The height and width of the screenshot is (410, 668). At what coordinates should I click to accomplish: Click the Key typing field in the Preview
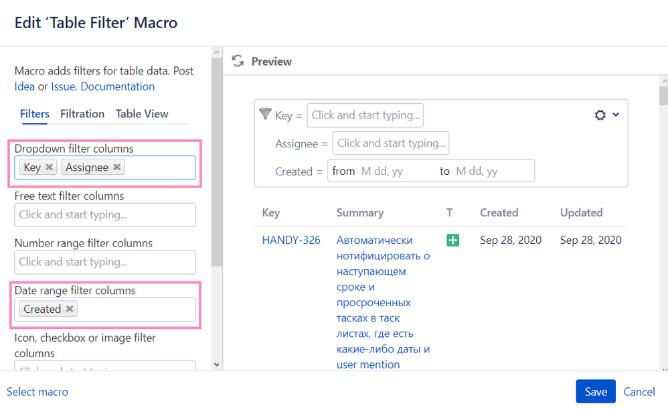pos(365,115)
